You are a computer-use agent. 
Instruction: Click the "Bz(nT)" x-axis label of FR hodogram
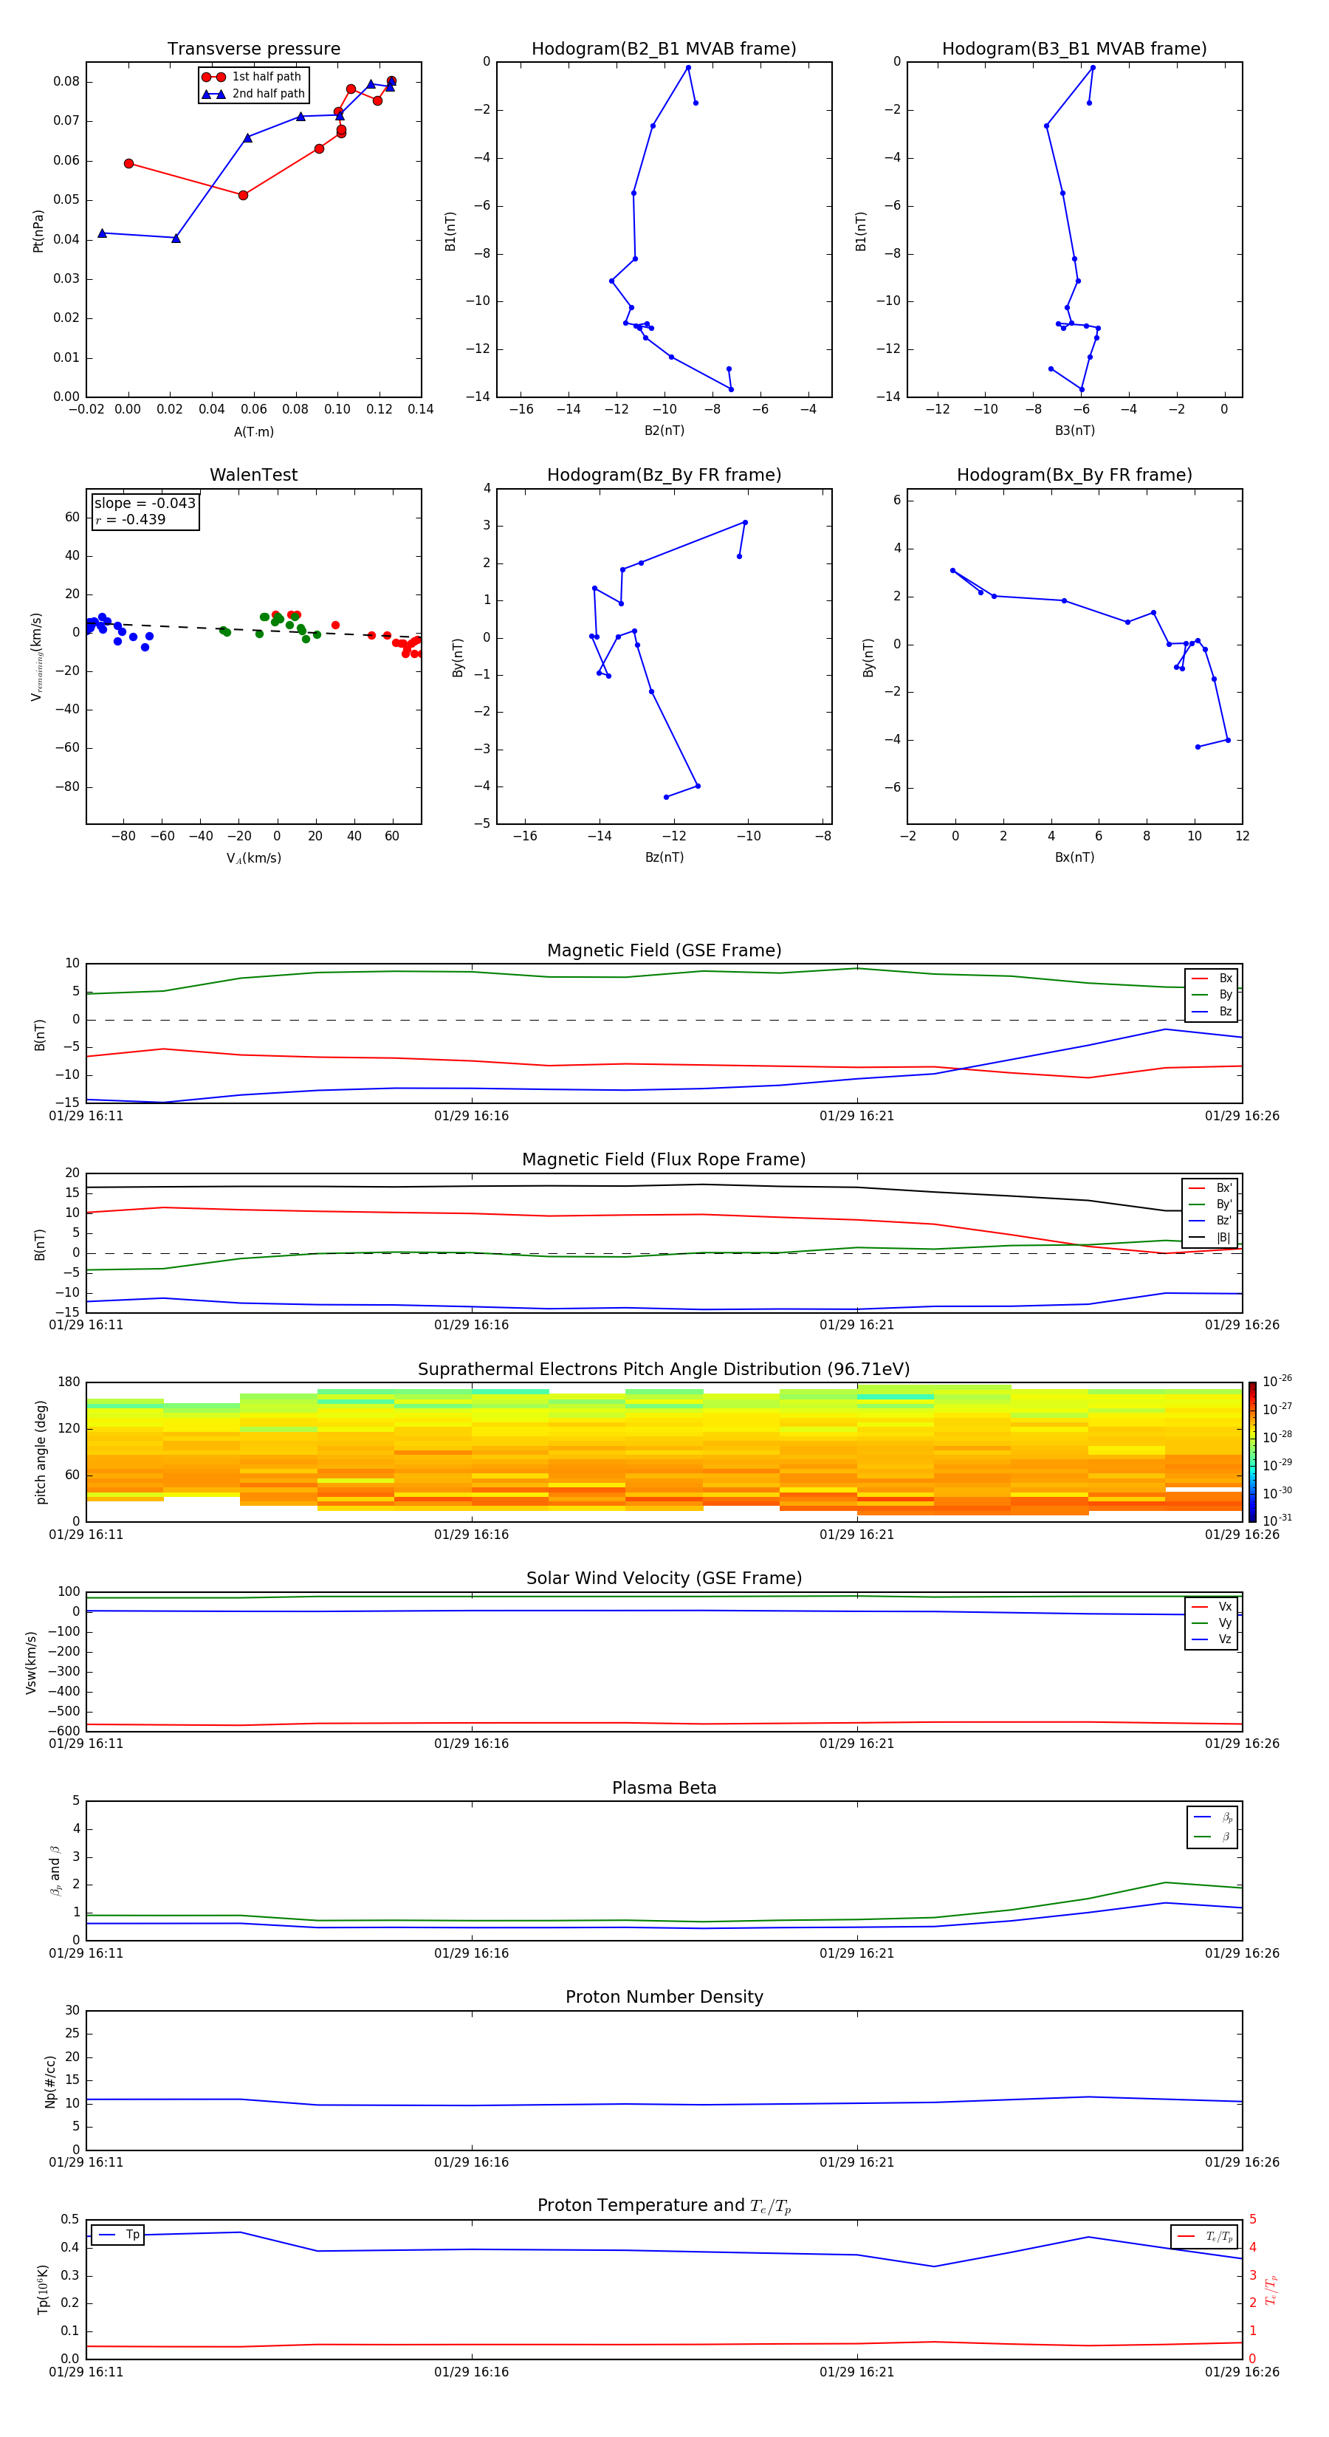coord(664,857)
